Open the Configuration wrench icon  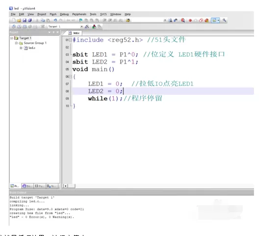224,21
